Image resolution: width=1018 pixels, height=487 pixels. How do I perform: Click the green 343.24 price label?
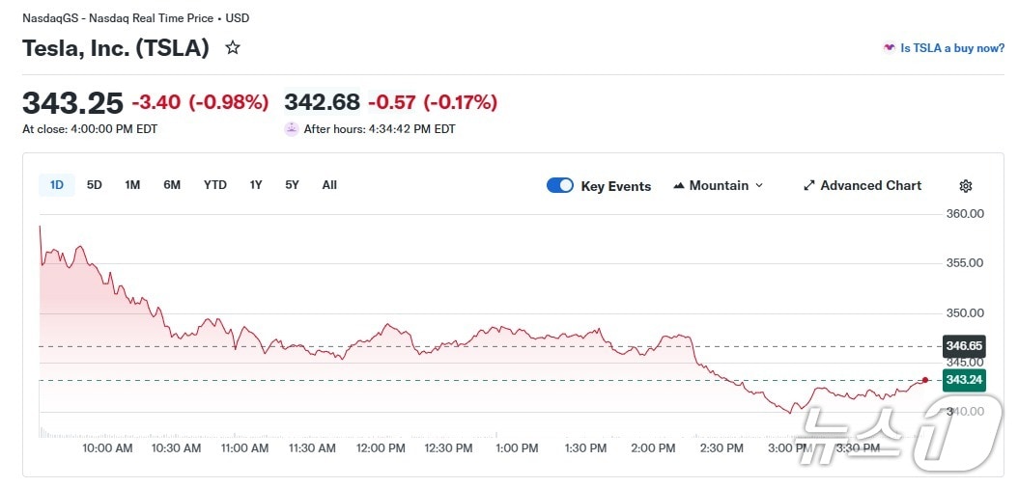[x=964, y=380]
